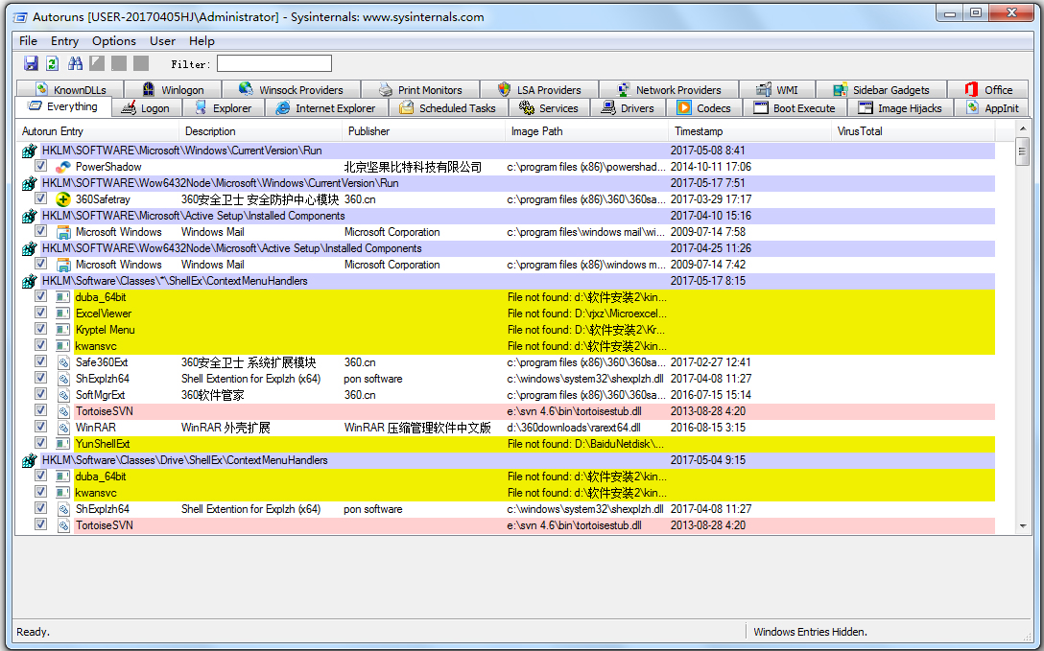Open the Boot Execute tab

click(795, 107)
